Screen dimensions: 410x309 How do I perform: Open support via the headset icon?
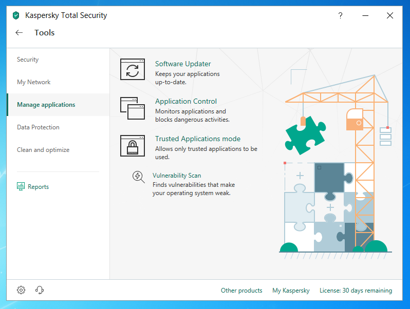(x=40, y=290)
